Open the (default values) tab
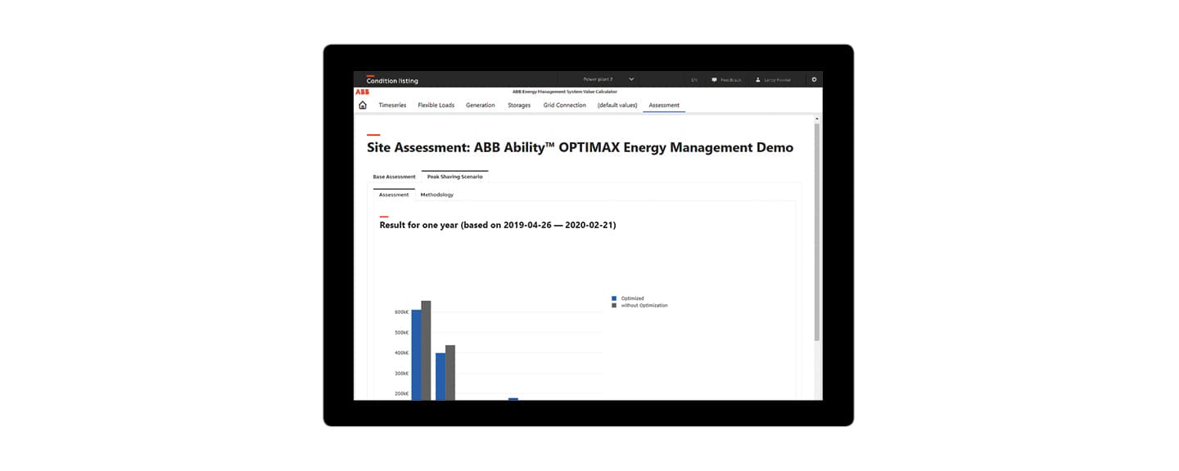Screen dimensions: 1179x471 [x=617, y=105]
